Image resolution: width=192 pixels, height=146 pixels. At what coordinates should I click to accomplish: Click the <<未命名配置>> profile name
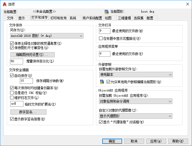pos(44,11)
